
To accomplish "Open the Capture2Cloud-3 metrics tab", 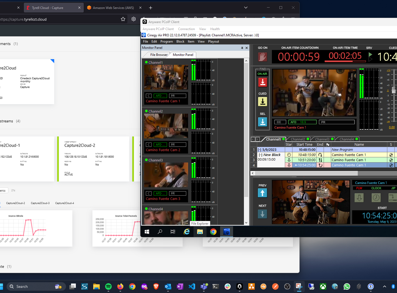I will [40, 203].
